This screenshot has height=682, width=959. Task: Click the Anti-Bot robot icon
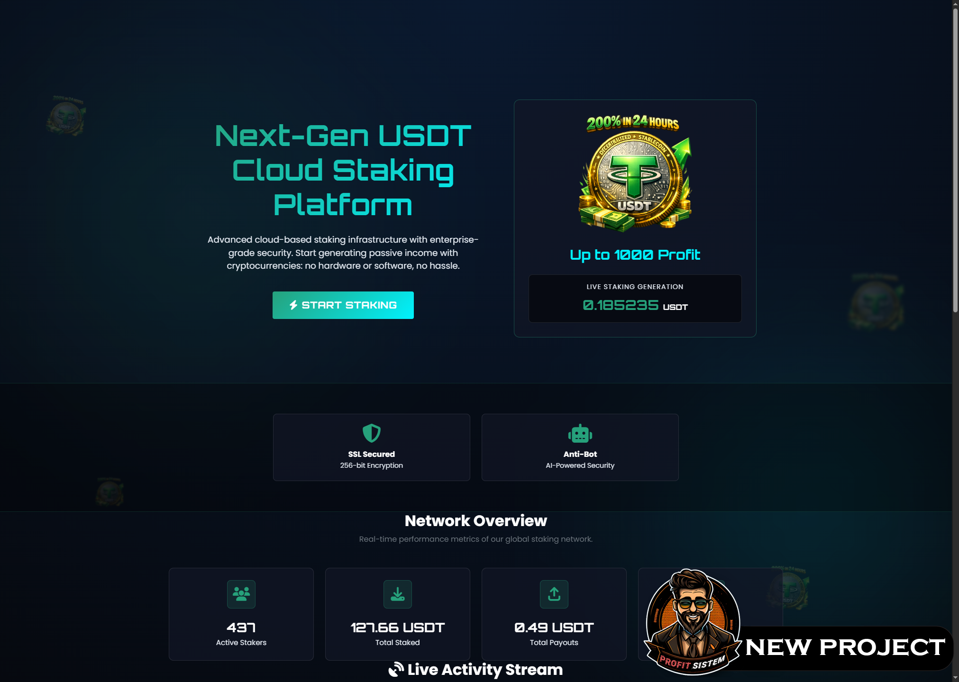pos(580,433)
